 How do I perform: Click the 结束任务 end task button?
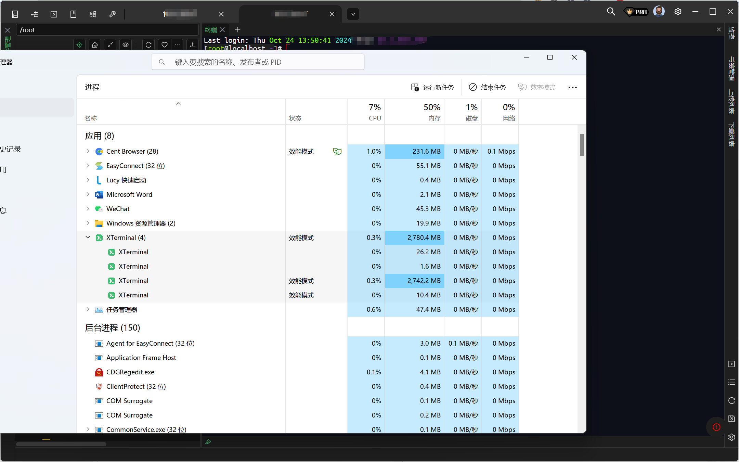pyautogui.click(x=487, y=87)
